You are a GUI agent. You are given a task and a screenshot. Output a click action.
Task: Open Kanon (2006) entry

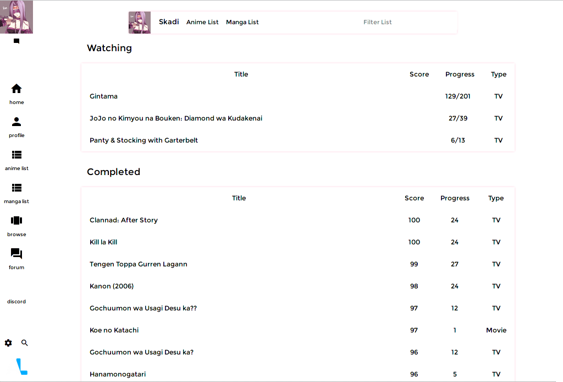coord(112,286)
